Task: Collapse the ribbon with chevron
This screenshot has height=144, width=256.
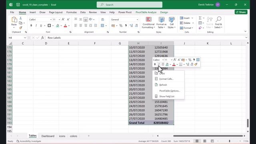Action: [245, 31]
